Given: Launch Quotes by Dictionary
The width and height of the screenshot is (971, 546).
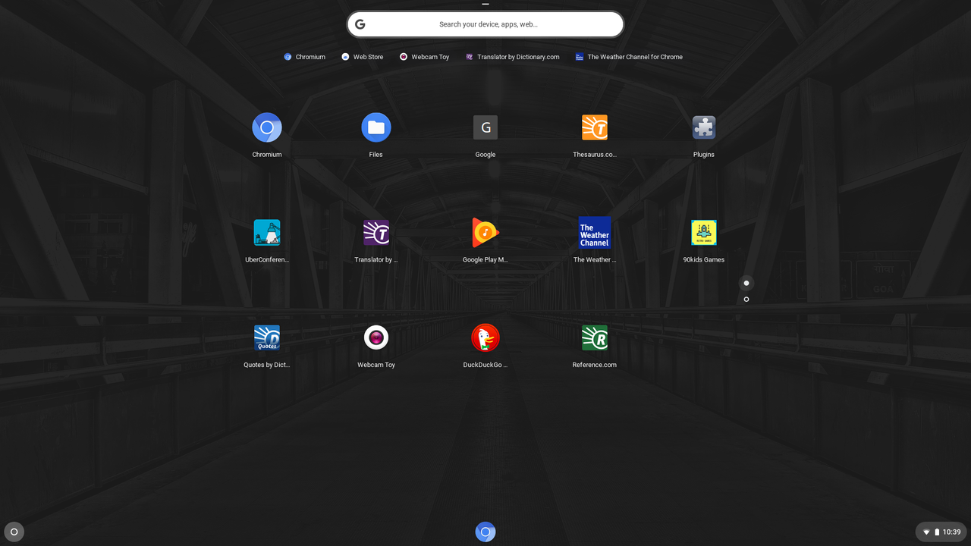Looking at the screenshot, I should 266,337.
